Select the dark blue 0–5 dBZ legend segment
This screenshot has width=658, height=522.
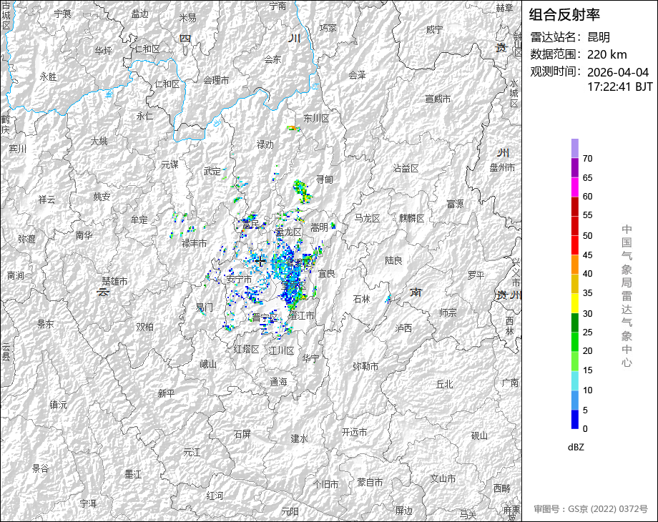pos(575,419)
